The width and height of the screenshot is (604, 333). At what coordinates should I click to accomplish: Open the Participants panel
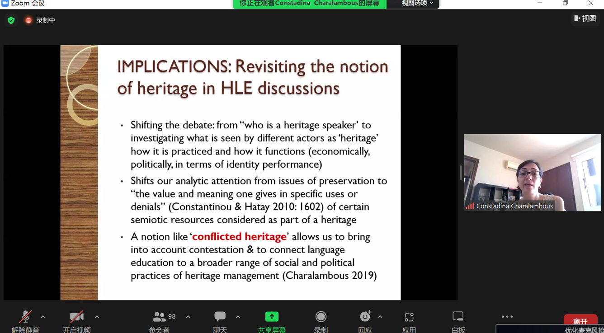click(159, 318)
